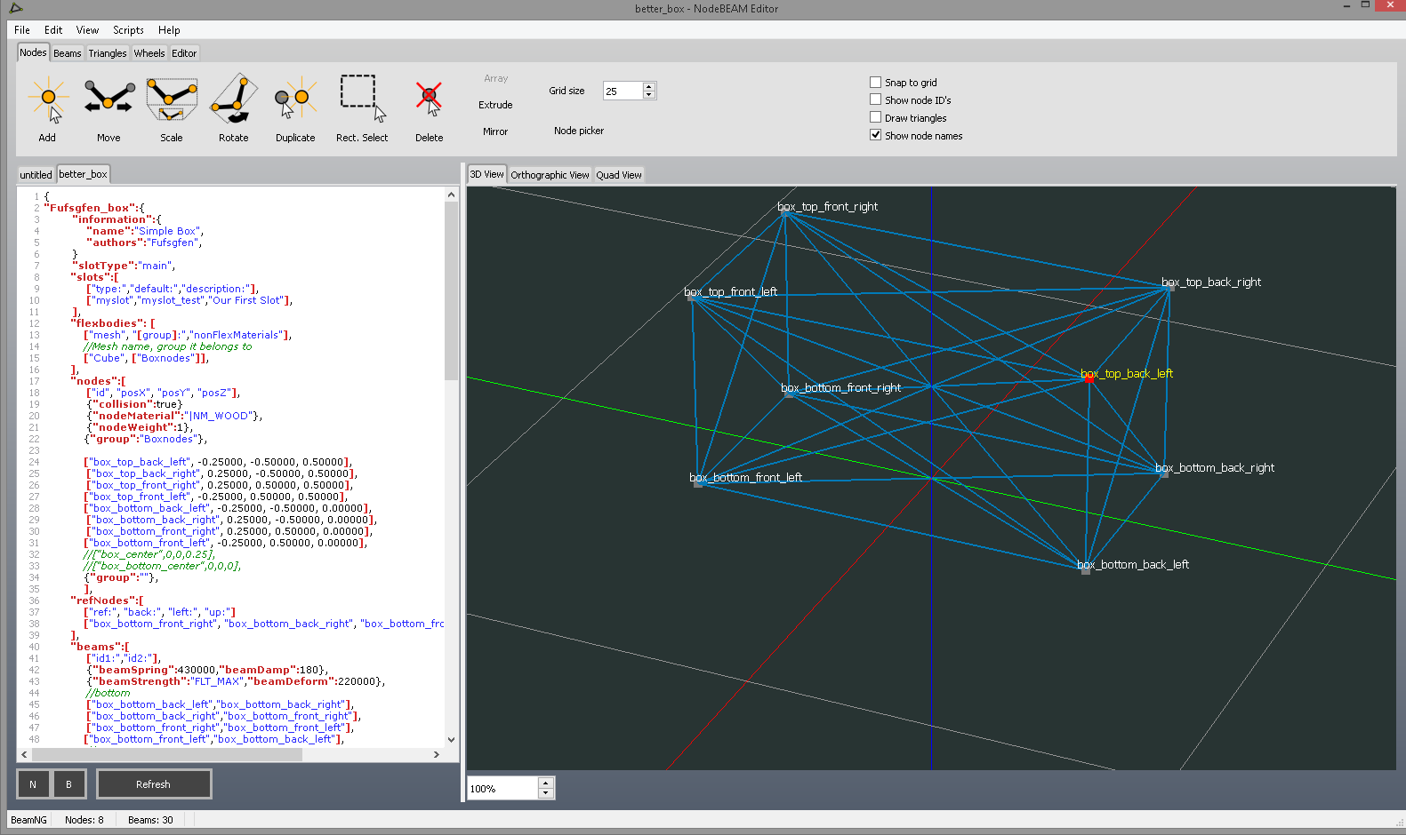Click the code editor vertical scrollbar thumb
Screen dimensions: 1406x835
451,291
